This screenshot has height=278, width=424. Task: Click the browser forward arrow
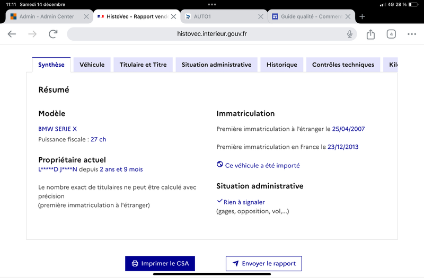[x=32, y=34]
